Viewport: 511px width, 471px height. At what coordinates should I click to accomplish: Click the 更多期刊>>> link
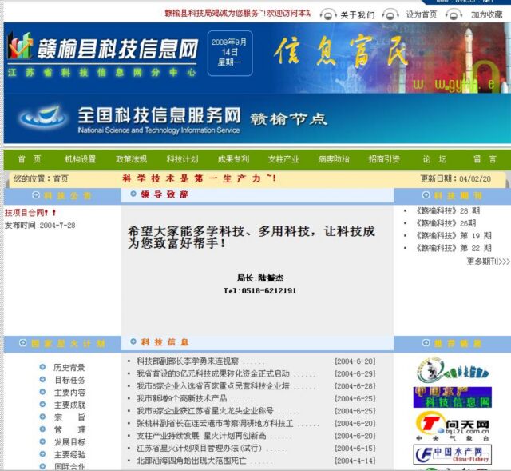click(488, 261)
